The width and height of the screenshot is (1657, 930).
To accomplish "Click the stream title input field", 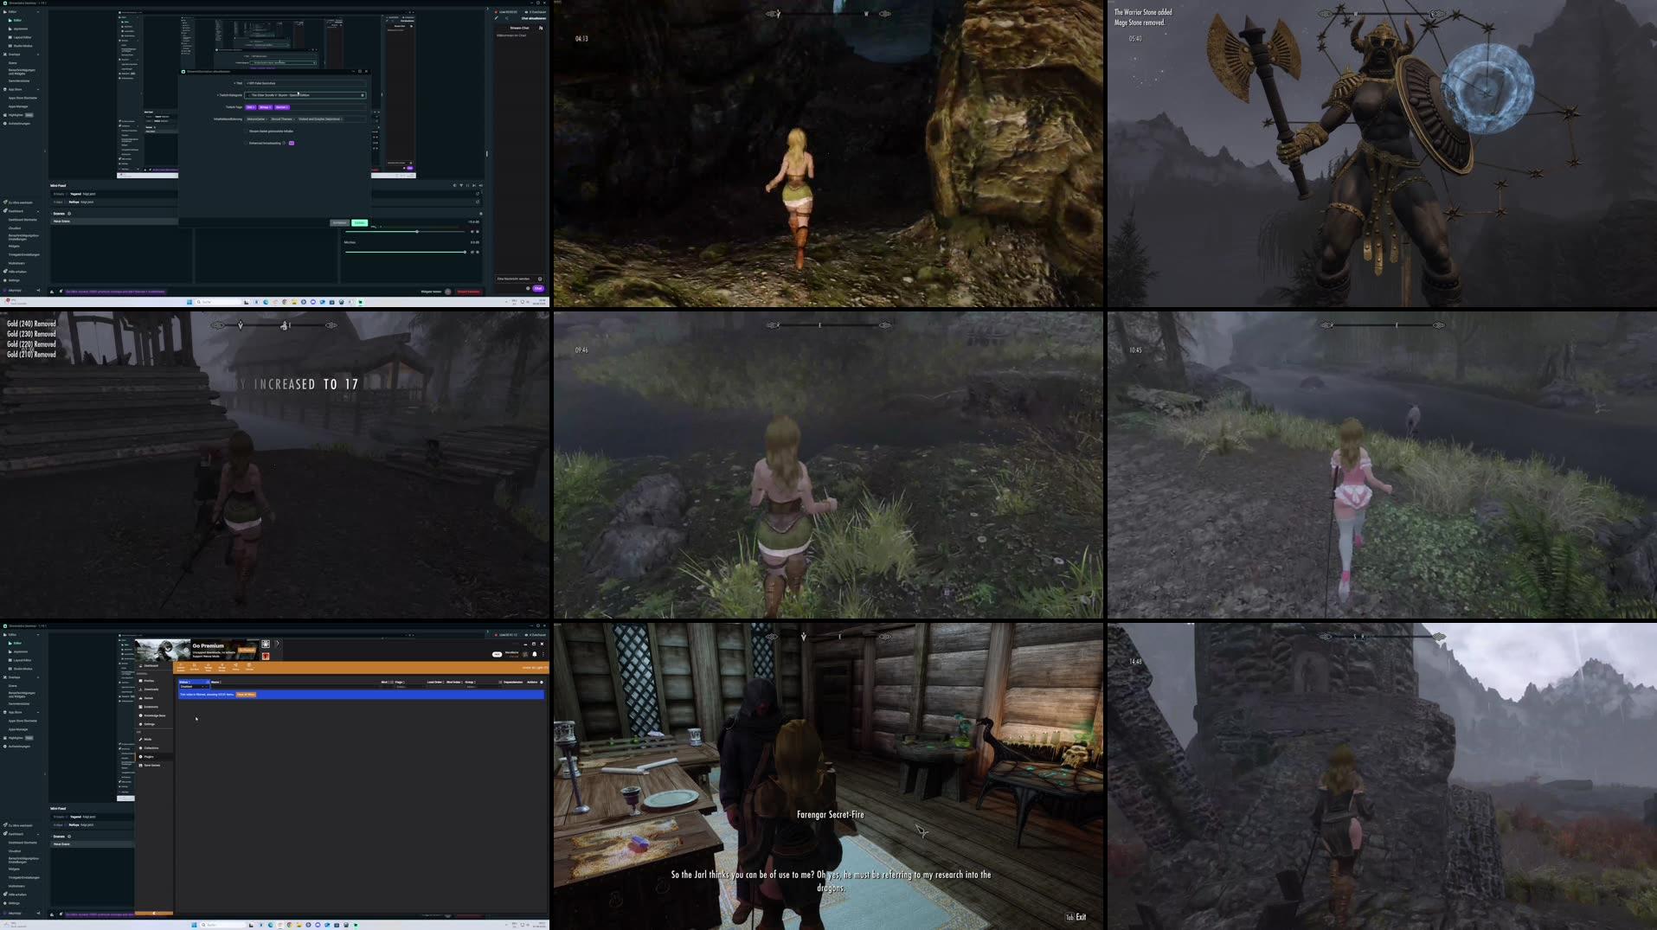I will coord(305,83).
